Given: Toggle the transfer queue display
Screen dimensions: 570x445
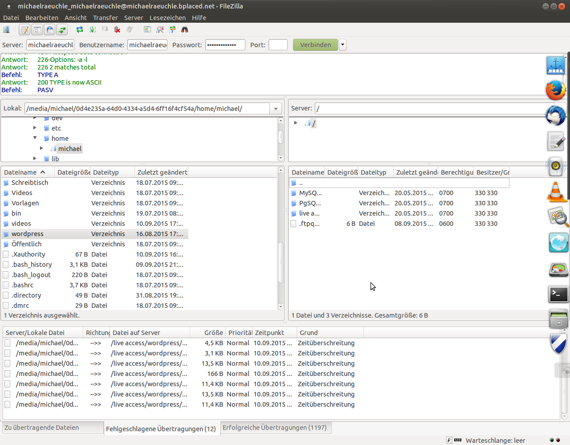Looking at the screenshot, I should click(x=62, y=30).
